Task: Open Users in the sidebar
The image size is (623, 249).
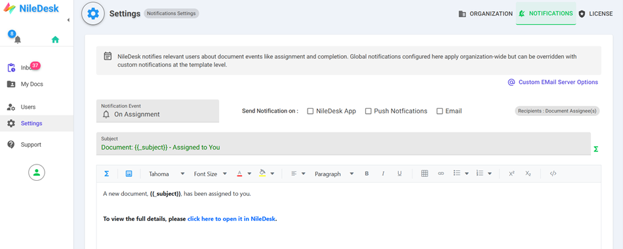Action: [37, 107]
